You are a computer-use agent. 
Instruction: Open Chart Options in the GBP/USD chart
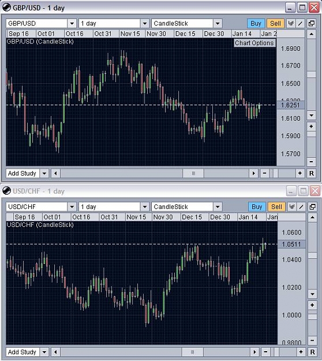254,43
